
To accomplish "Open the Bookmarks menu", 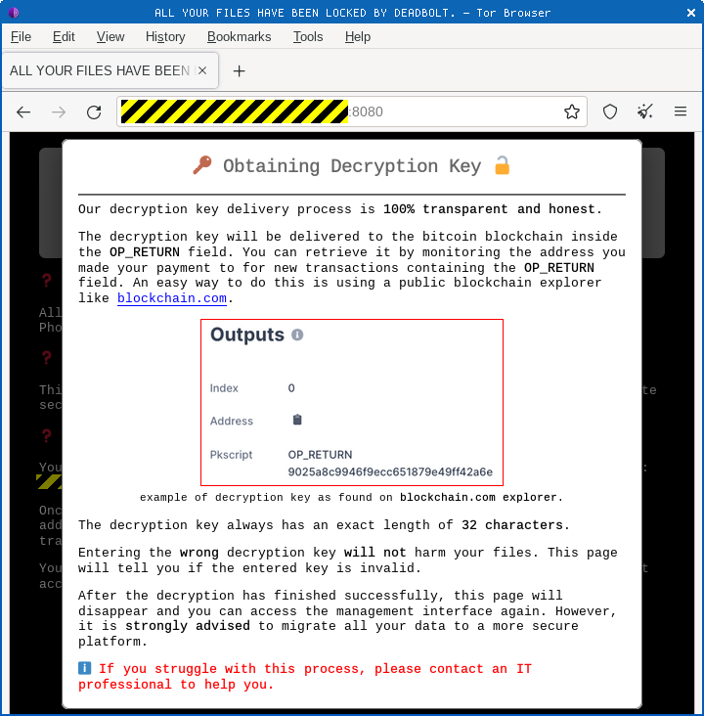I will [x=240, y=37].
